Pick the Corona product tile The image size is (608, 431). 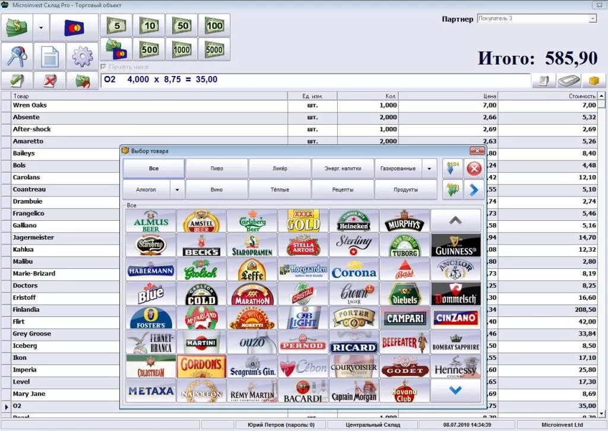point(354,269)
